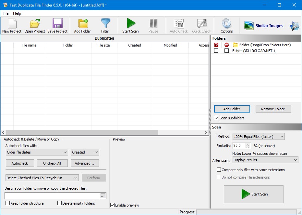Switch to Similar Images mode
302x215 pixels.
[x=264, y=26]
